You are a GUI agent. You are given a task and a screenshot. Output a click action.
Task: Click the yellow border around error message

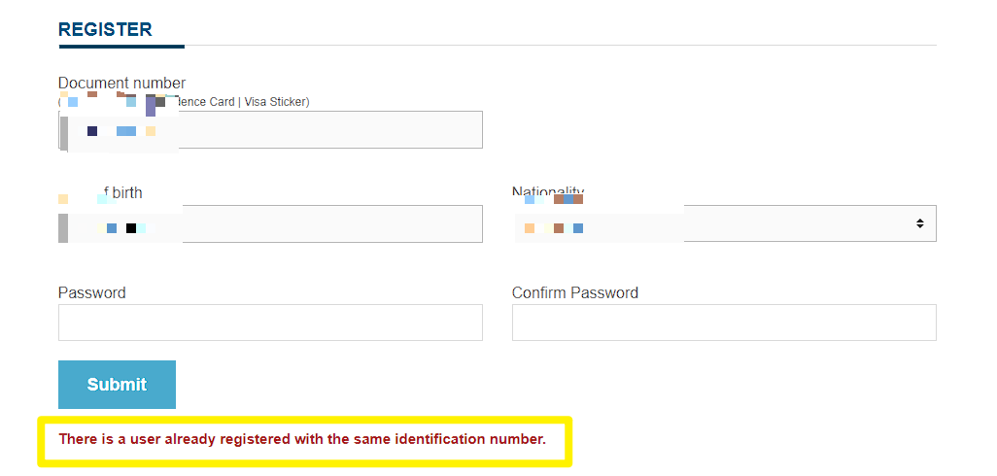(x=305, y=462)
